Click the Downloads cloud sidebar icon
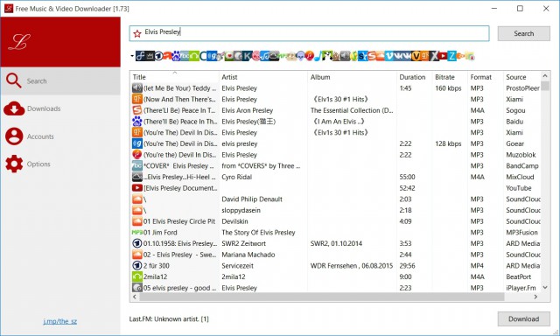Viewport: 560px width, 336px height. tap(14, 108)
